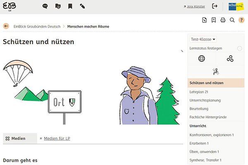Open bookmarks from the top header

tap(70, 6)
